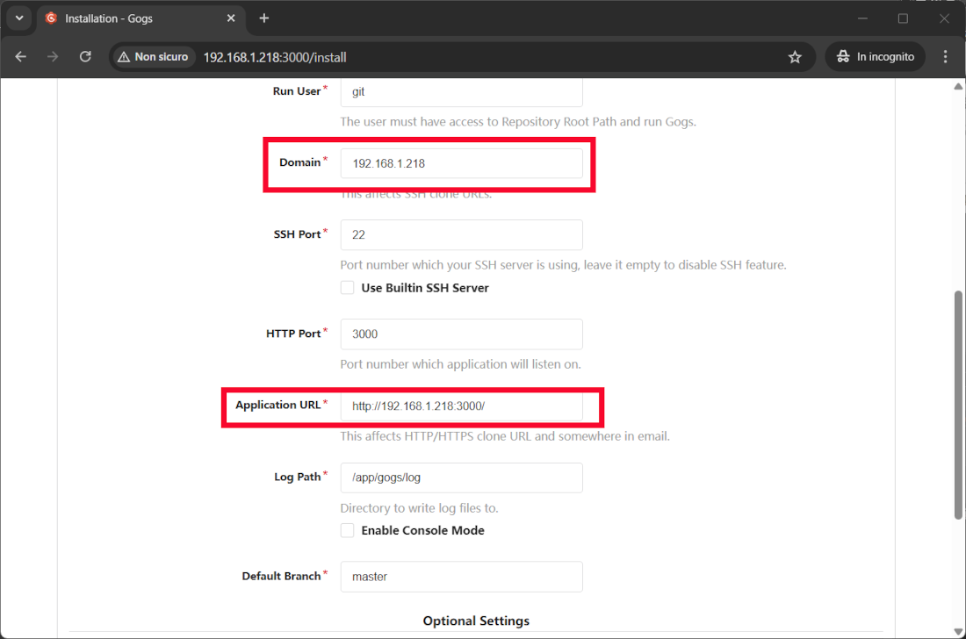966x639 pixels.
Task: Expand the tab search dropdown arrow
Action: click(19, 18)
